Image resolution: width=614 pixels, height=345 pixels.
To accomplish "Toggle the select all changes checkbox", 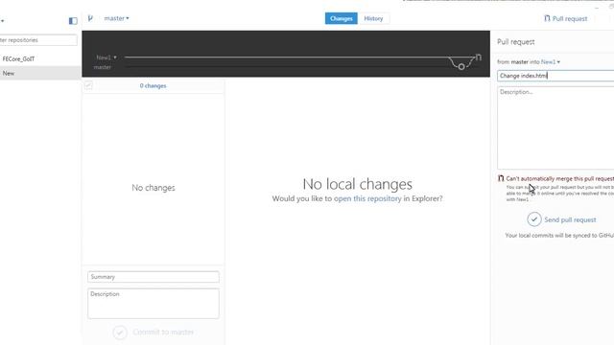I will (x=88, y=85).
